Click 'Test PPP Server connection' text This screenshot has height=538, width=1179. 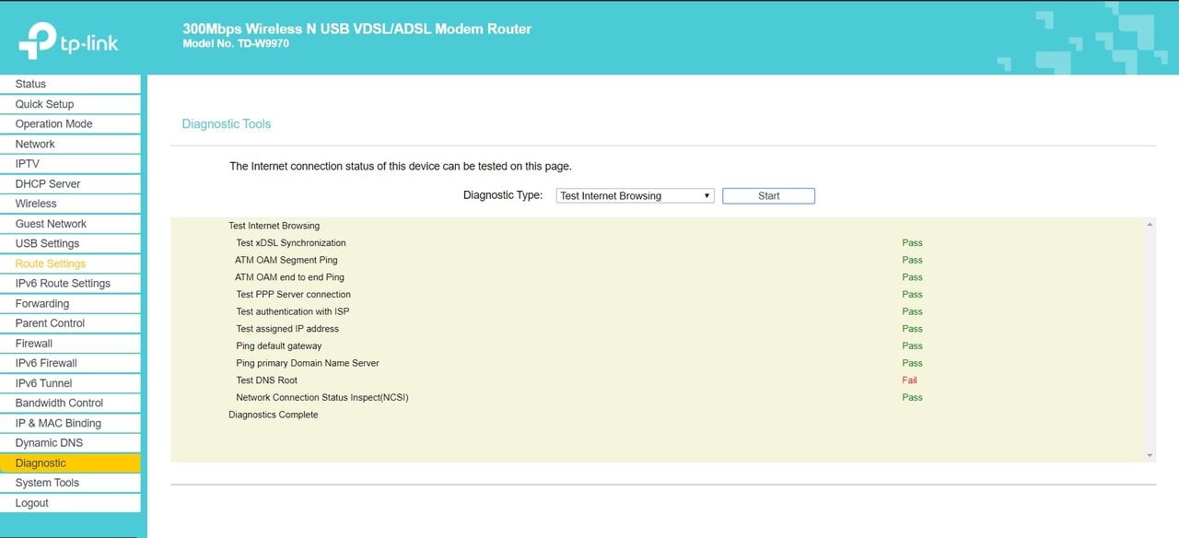(293, 295)
